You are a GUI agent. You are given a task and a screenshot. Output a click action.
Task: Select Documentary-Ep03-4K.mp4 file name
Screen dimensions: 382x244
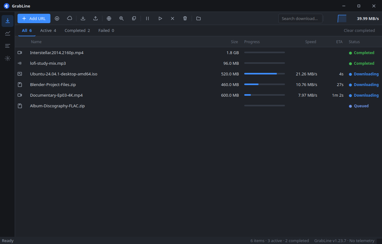click(56, 95)
